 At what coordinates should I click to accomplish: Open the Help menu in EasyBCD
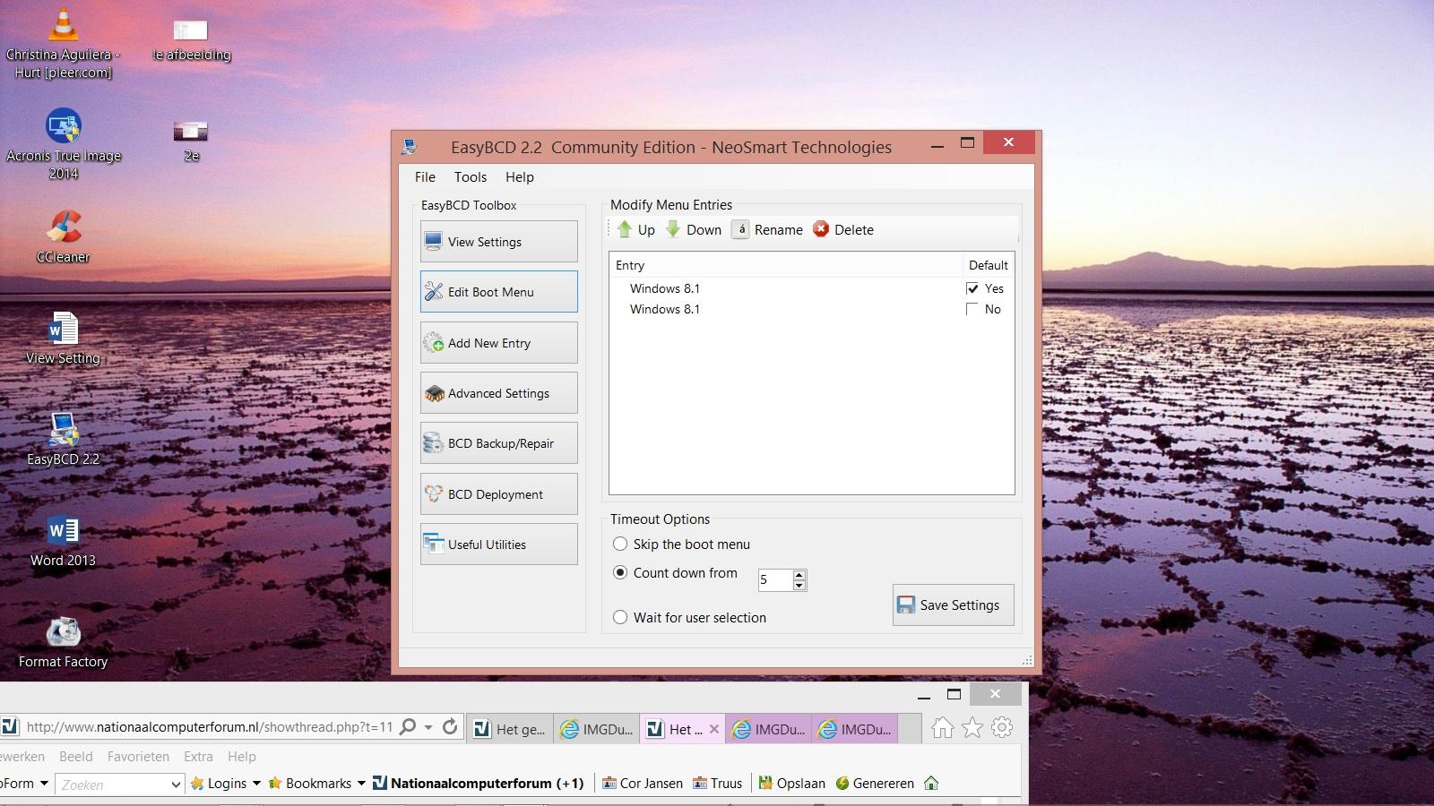point(520,177)
